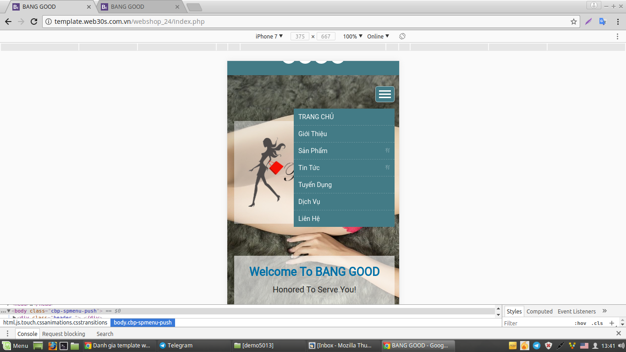Open the Console drawer tab
This screenshot has height=352, width=626.
click(x=27, y=334)
